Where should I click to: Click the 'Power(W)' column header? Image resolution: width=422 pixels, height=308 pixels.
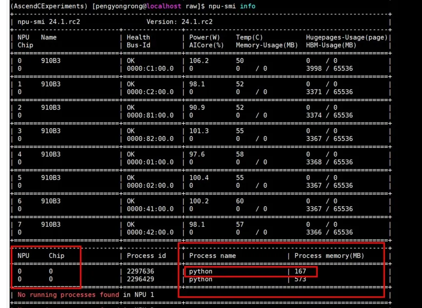click(204, 37)
